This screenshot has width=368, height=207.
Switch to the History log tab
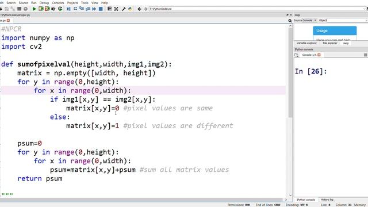click(x=327, y=200)
